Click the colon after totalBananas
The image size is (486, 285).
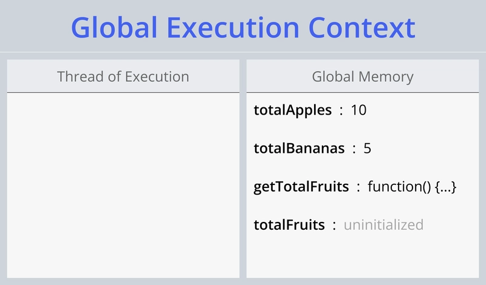tap(354, 149)
